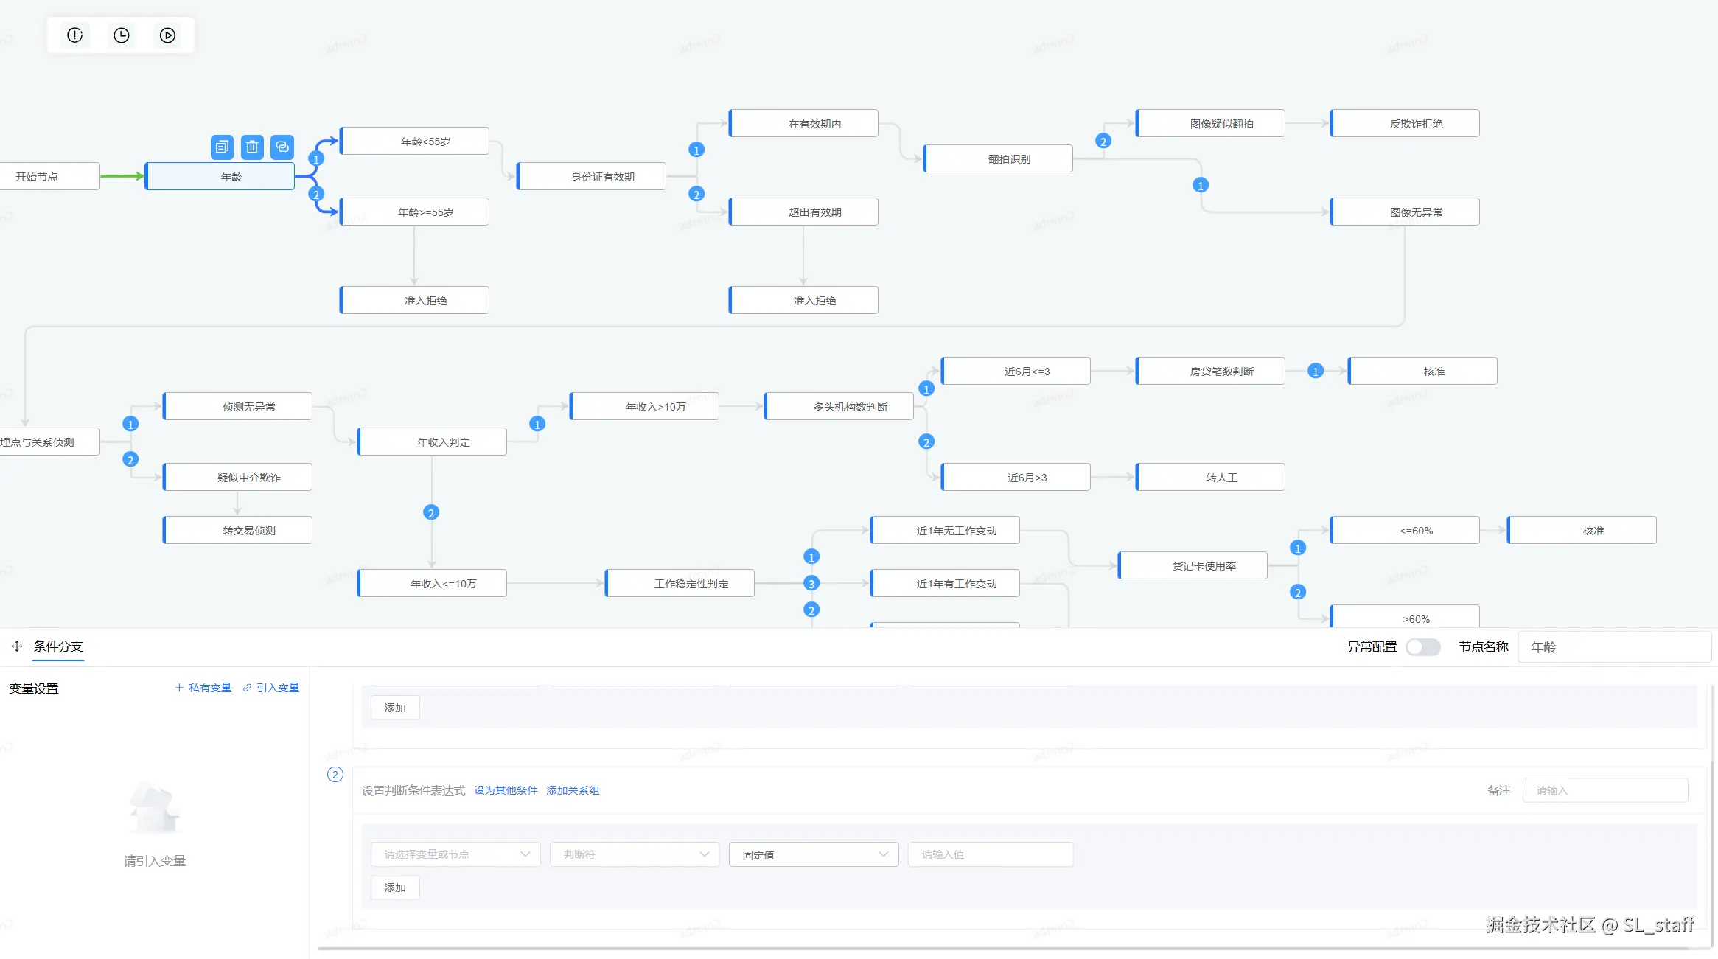Click the link icon above 年龄 node
The height and width of the screenshot is (959, 1718).
pyautogui.click(x=282, y=147)
